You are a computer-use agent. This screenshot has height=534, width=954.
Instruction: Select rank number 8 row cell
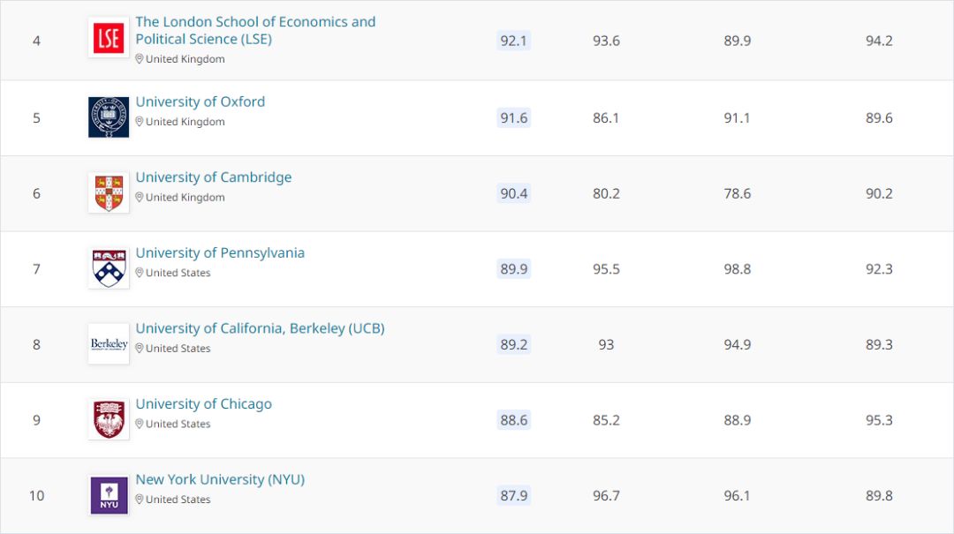[36, 345]
